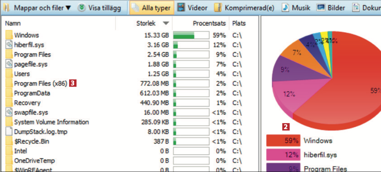Click the DumpStack.log.tmp file icon

pos(9,131)
